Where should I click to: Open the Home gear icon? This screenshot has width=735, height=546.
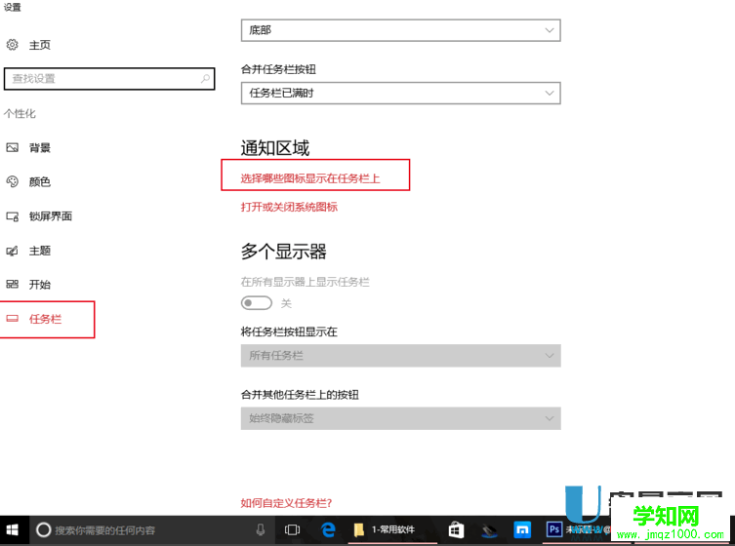pyautogui.click(x=12, y=45)
